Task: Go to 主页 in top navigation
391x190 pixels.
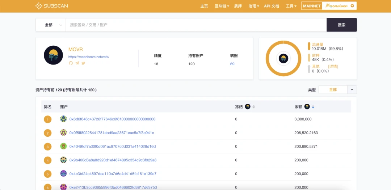Action: tap(204, 6)
